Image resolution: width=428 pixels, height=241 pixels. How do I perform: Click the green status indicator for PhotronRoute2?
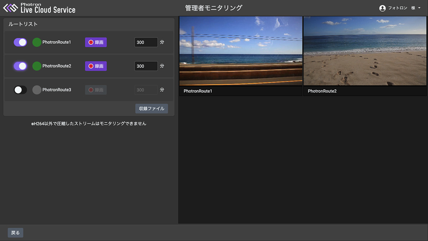point(36,66)
